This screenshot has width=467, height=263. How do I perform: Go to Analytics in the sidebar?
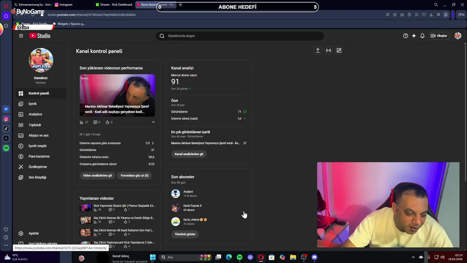pos(41,114)
